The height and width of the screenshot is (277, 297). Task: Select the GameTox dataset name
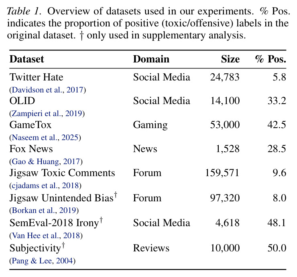tap(31, 125)
